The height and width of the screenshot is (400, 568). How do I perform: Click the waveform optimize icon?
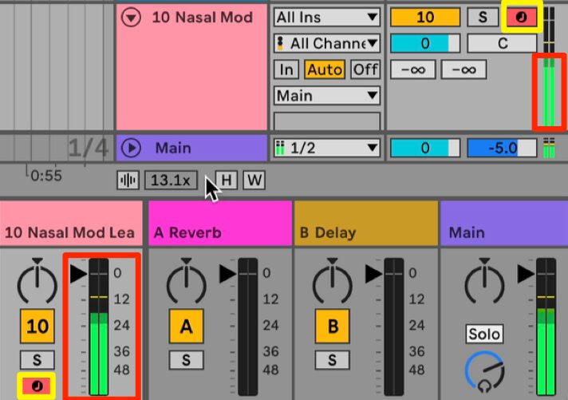pos(128,180)
